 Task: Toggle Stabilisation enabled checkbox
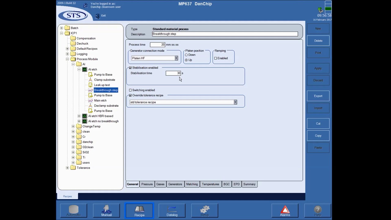130,68
